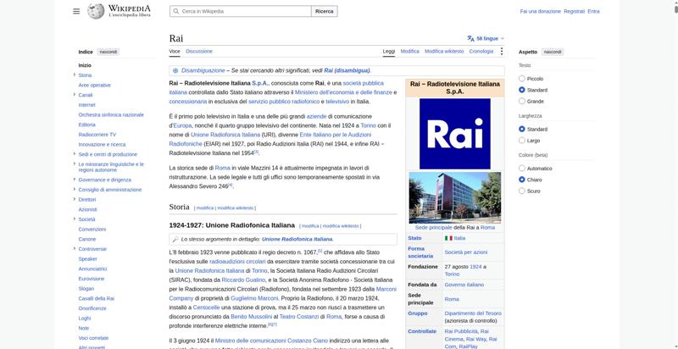Open the Cronologia tab
The height and width of the screenshot is (349, 678).
tap(481, 52)
